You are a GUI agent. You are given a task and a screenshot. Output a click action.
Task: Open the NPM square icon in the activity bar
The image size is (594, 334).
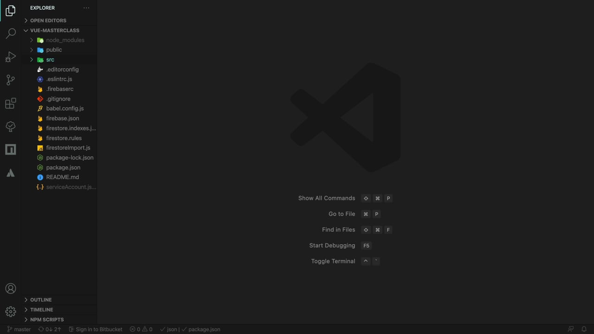(x=10, y=149)
